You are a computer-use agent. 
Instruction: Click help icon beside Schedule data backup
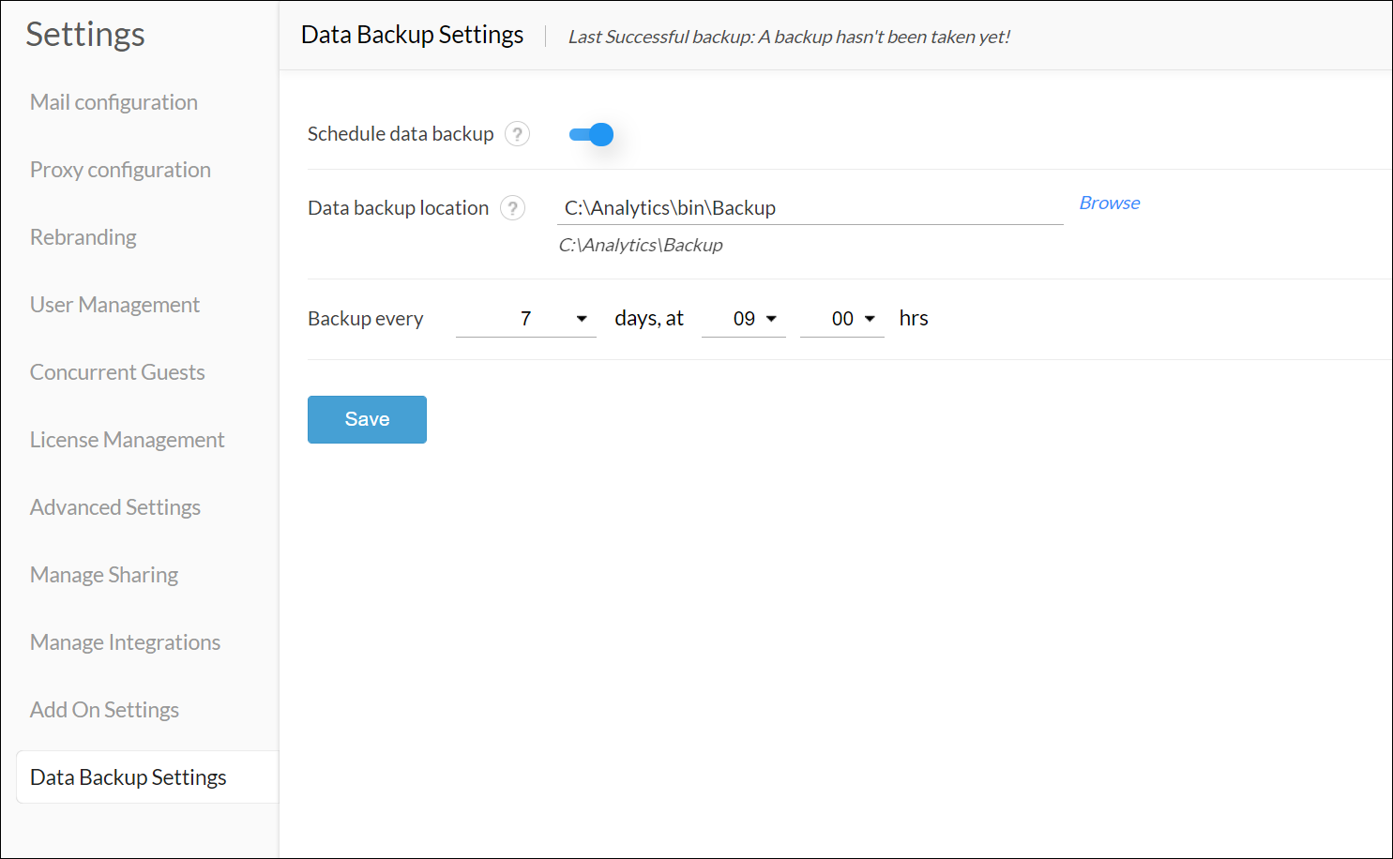[x=517, y=134]
